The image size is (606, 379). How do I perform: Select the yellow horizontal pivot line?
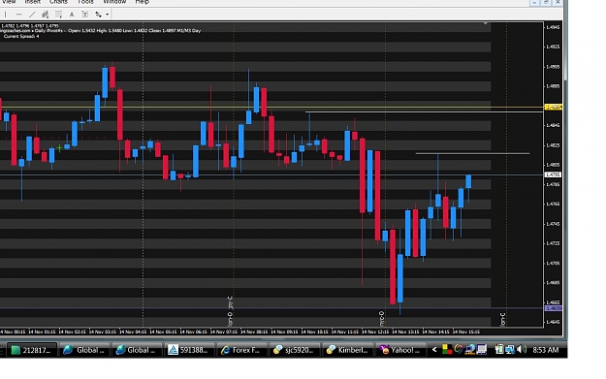pyautogui.click(x=271, y=107)
